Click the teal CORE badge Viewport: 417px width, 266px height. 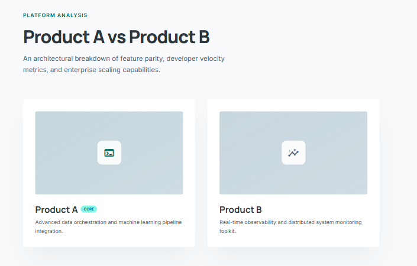click(x=89, y=209)
